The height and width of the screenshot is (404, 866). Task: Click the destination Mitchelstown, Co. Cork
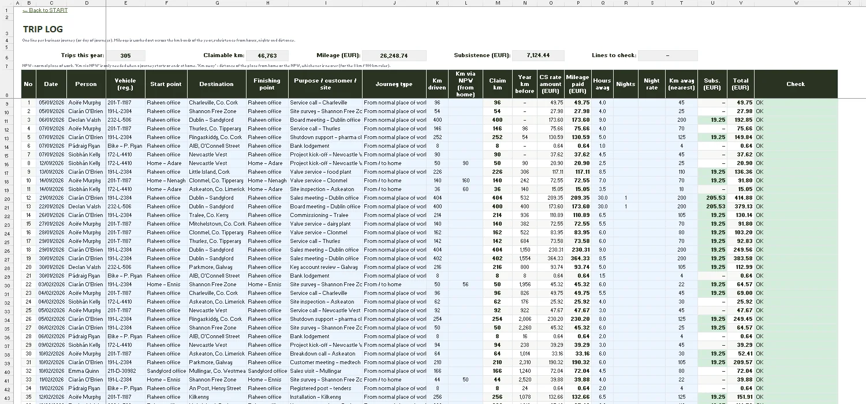(x=216, y=224)
